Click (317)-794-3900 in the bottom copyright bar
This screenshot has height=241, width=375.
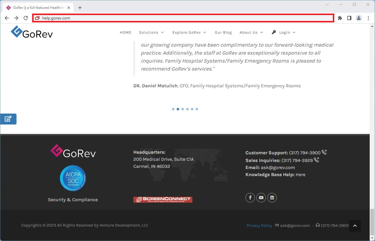(335, 225)
